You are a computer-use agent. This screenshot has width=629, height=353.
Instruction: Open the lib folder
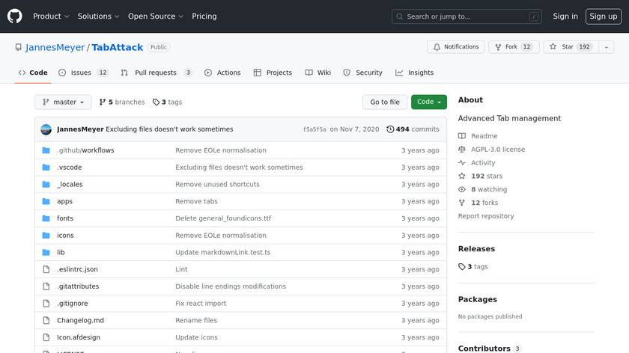61,253
